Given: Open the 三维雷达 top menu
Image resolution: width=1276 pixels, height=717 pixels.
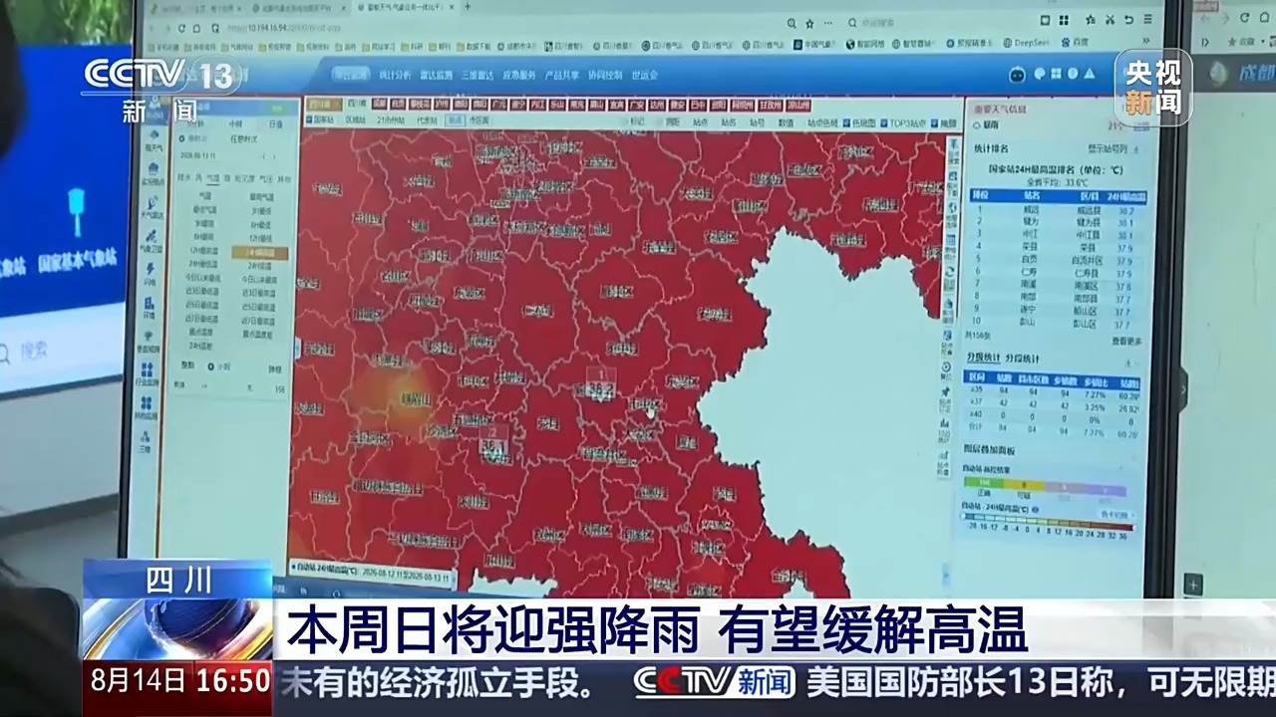Looking at the screenshot, I should [x=478, y=75].
